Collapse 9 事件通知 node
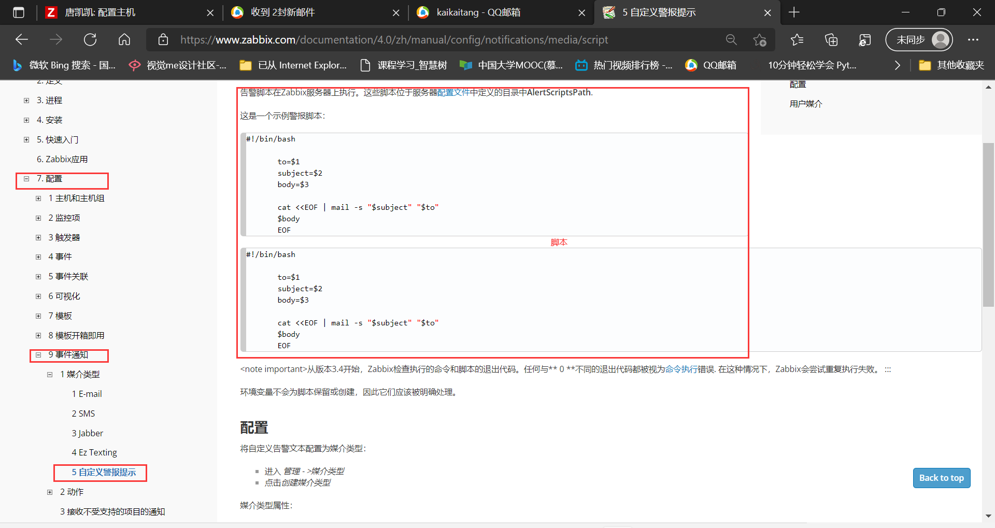The image size is (995, 528). (38, 355)
